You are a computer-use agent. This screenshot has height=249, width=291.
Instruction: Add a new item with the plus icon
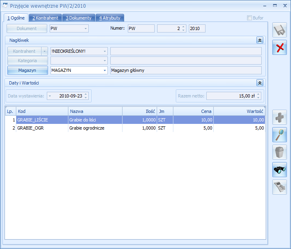(280, 117)
